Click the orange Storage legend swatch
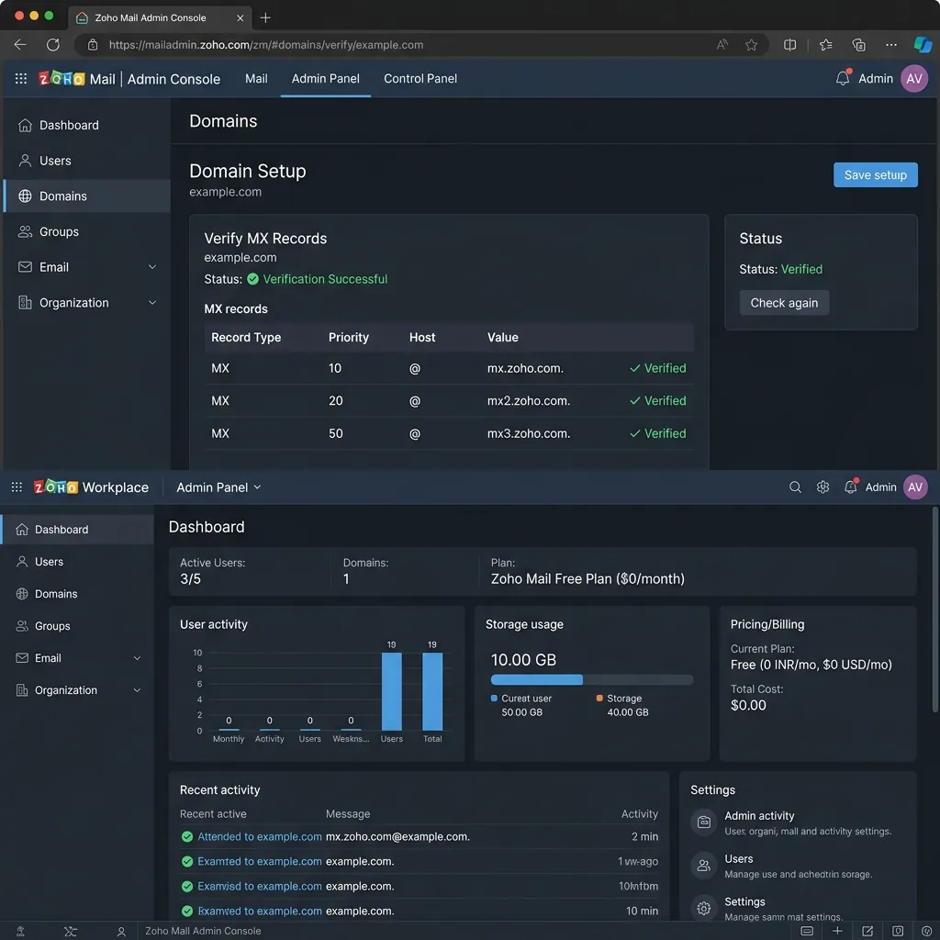This screenshot has width=940, height=940. pos(599,699)
